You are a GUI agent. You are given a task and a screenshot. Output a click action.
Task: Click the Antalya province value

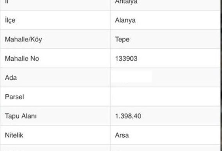click(x=126, y=2)
